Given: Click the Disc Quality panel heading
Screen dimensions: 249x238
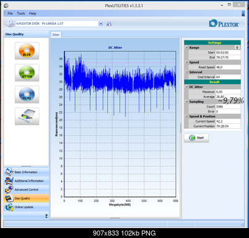Looking at the screenshot, I should point(14,34).
